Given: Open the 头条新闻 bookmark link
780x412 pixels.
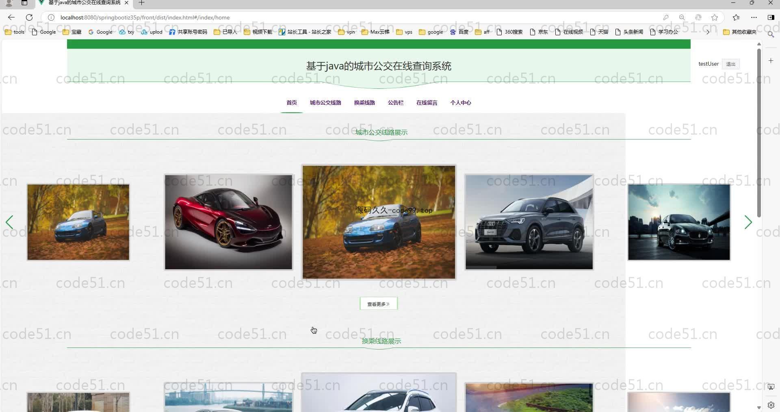Looking at the screenshot, I should (629, 32).
